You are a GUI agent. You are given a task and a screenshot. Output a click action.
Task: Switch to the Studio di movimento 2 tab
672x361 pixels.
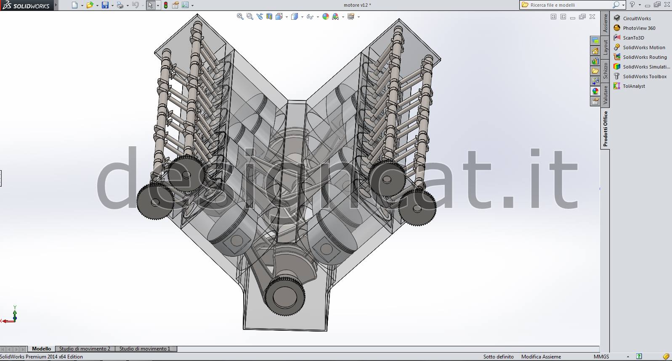point(85,349)
